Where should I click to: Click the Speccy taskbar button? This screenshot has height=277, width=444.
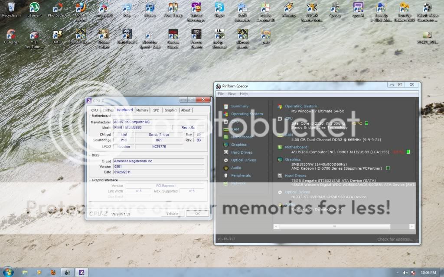tap(67, 273)
